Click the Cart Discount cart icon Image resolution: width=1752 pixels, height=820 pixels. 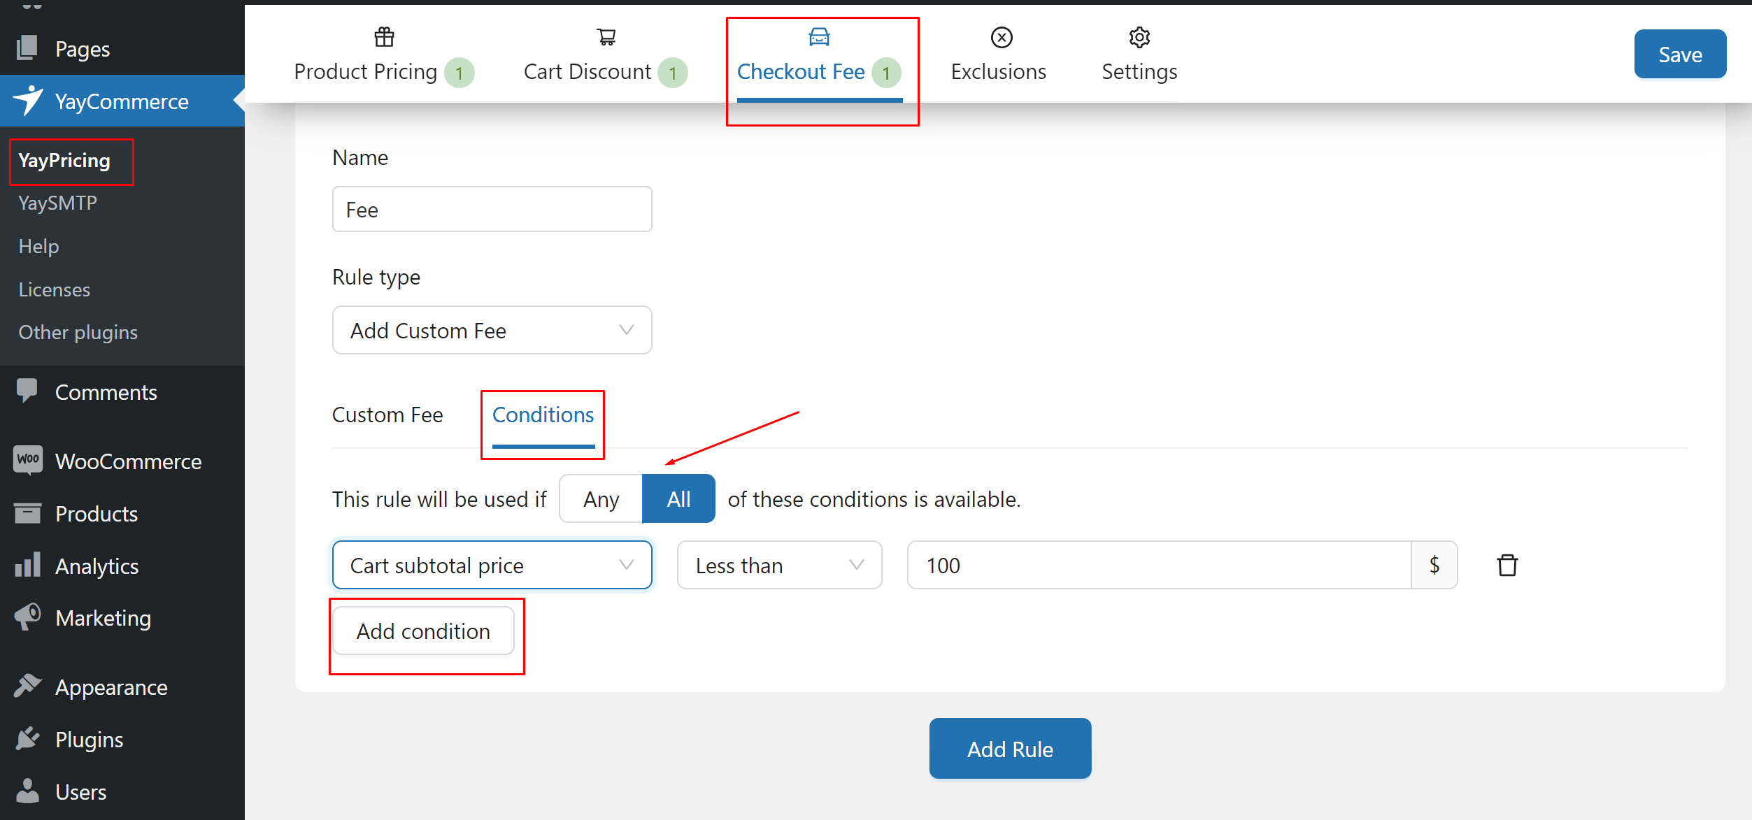[606, 37]
